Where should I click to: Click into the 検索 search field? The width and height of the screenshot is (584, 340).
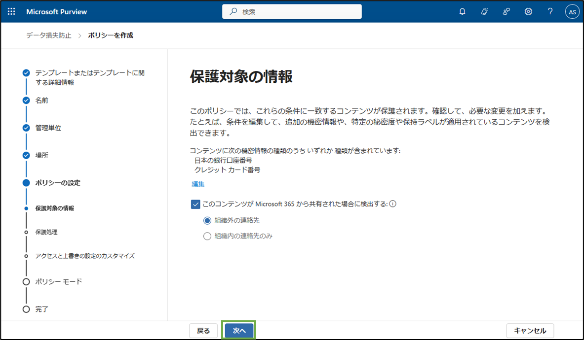click(x=292, y=11)
